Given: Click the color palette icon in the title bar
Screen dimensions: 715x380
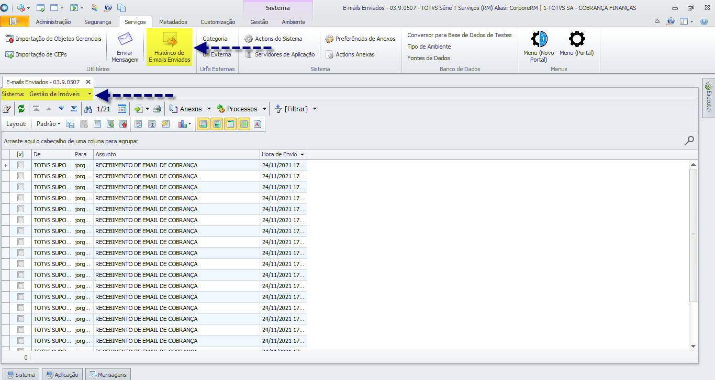Looking at the screenshot, I should [x=94, y=8].
